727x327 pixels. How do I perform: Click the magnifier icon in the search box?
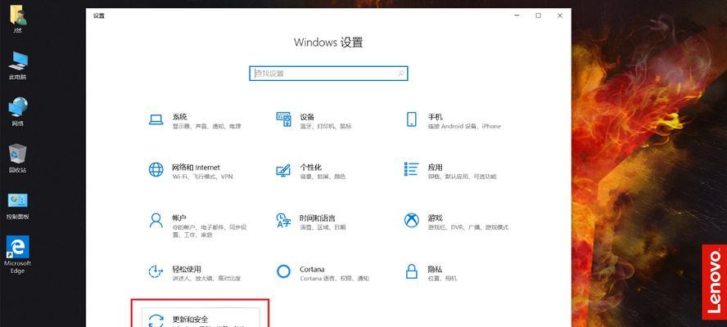tap(401, 74)
